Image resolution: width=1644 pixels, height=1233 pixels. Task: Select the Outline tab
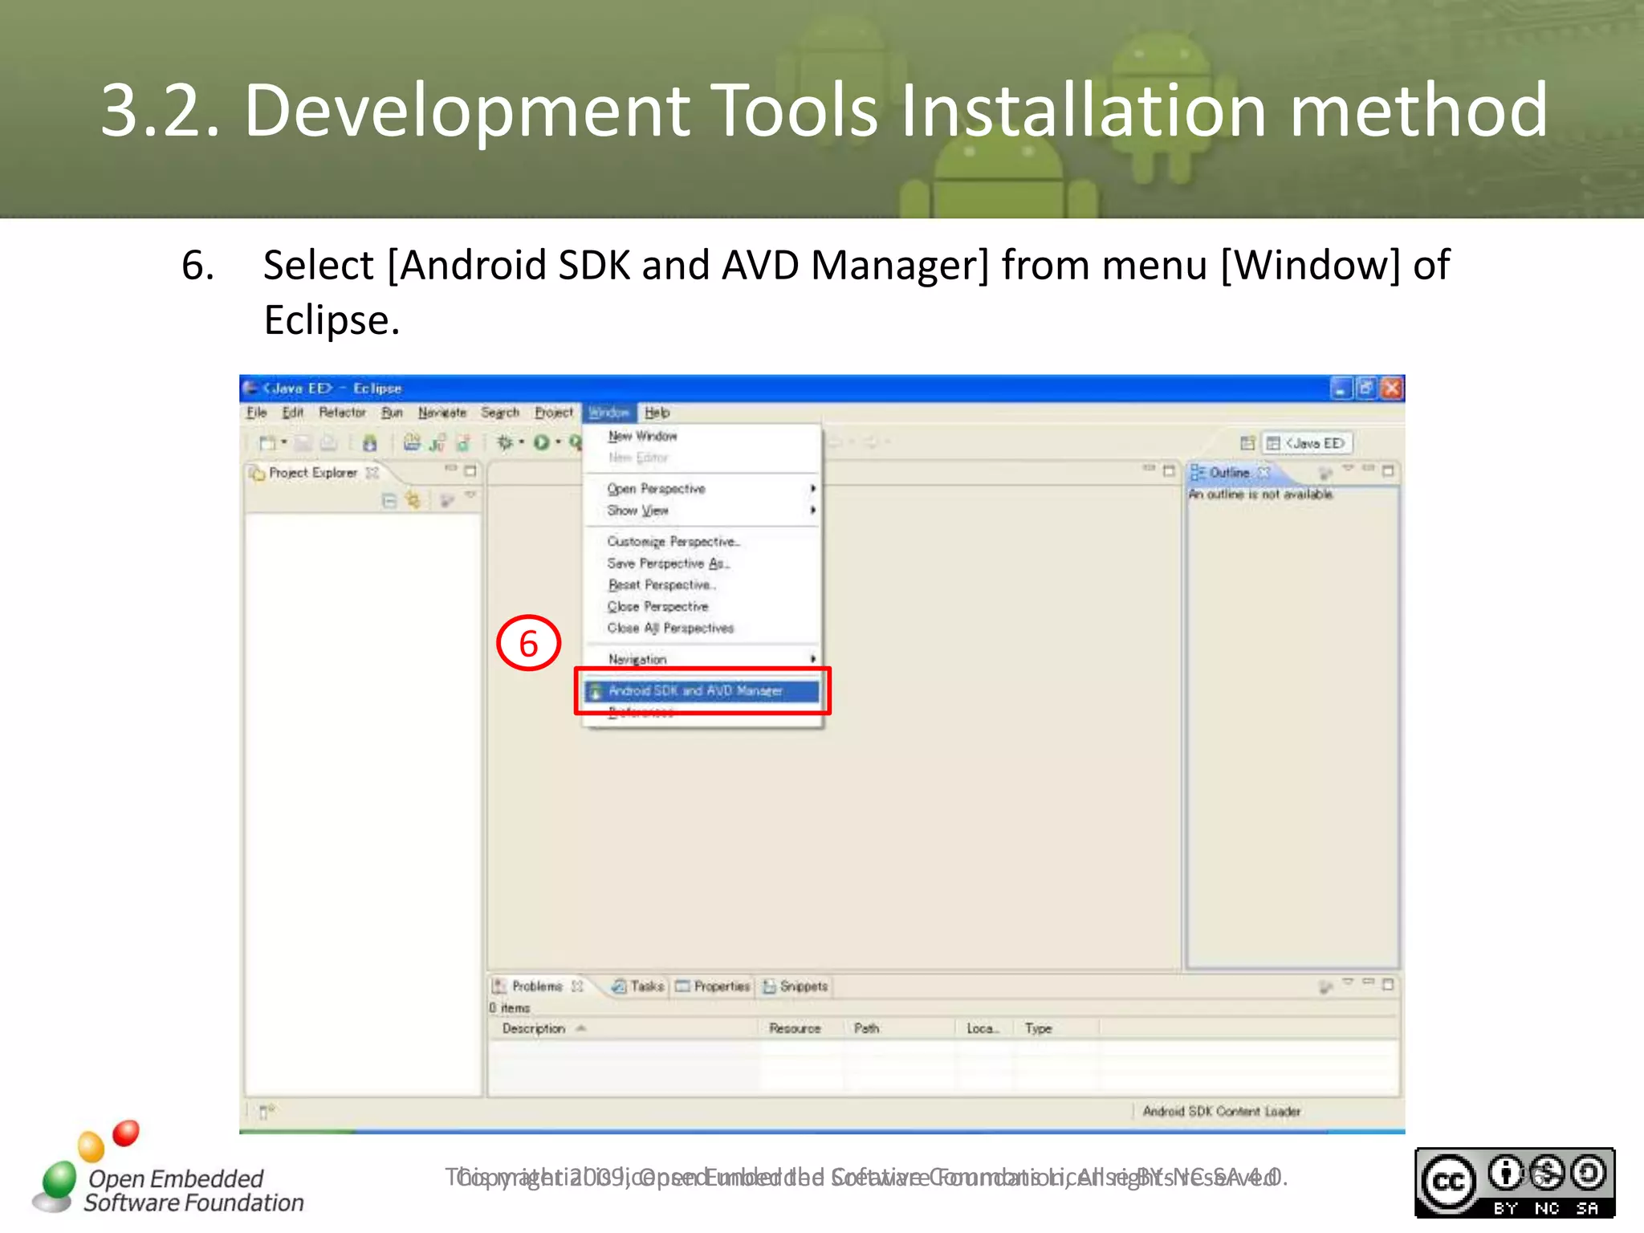pos(1229,473)
